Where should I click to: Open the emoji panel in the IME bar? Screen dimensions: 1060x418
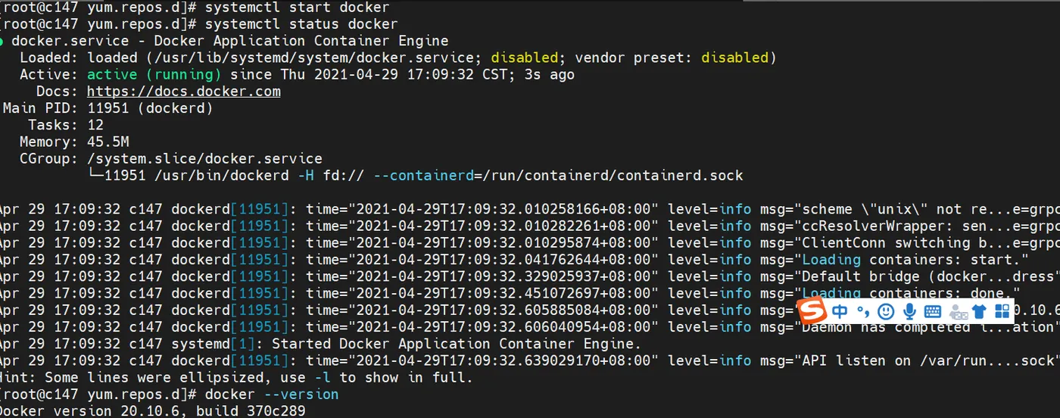coord(886,310)
